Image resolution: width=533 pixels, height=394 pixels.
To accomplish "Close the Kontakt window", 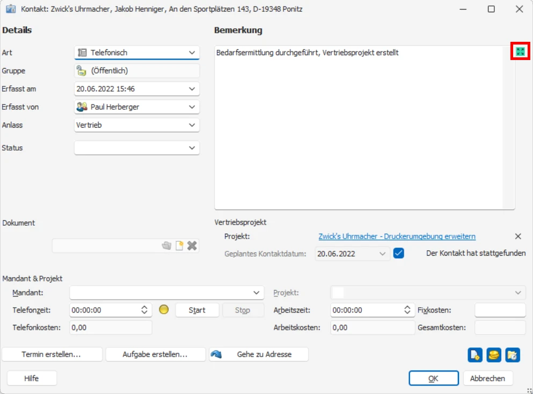I will pos(519,9).
